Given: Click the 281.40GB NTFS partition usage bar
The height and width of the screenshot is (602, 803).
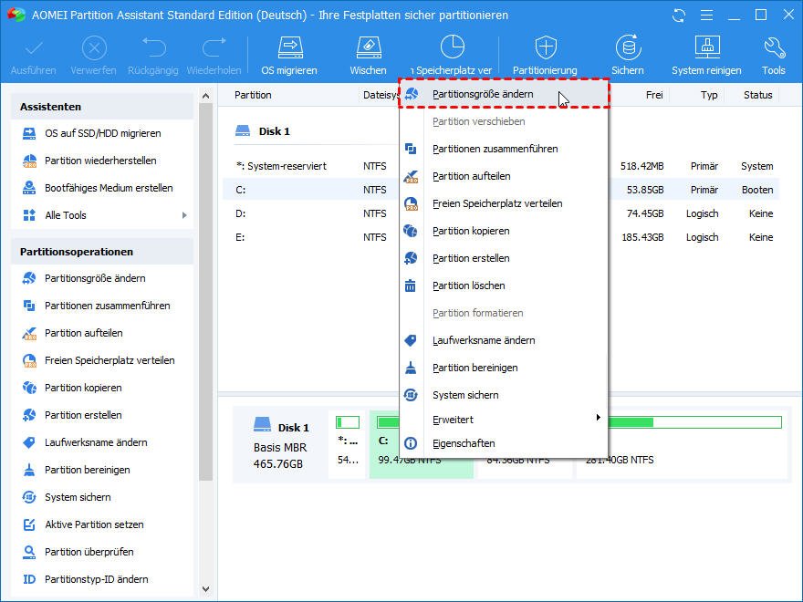Looking at the screenshot, I should (x=695, y=422).
